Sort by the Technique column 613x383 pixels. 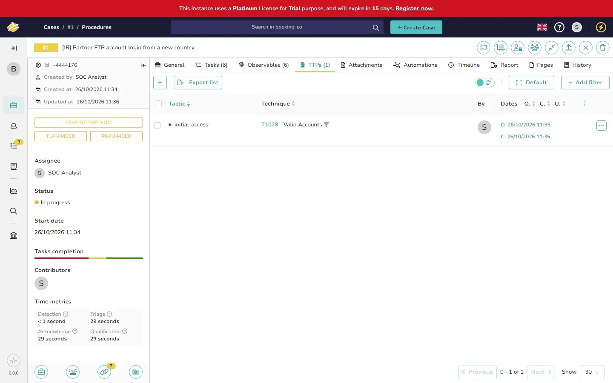click(278, 104)
